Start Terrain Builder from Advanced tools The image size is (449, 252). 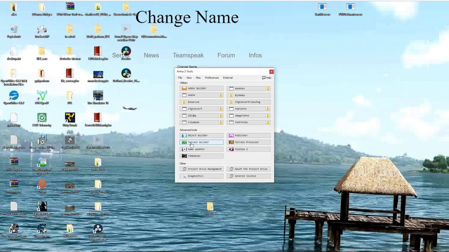tap(201, 142)
